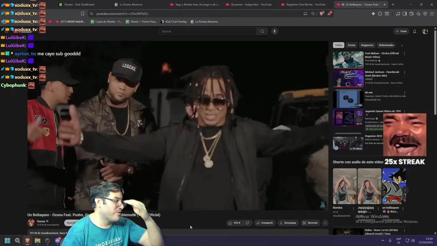Screen dimensions: 437x246
Task: Open options menu for Baltra Never Let Go video
Action: (x=405, y=230)
